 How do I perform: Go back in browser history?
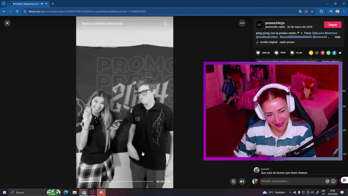[x=4, y=11]
